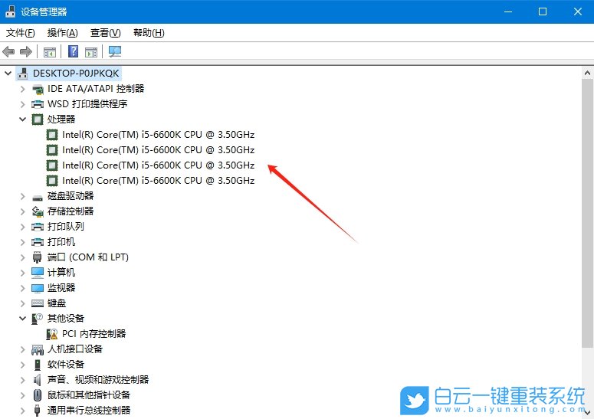Expand the 计算机 category
594x419 pixels.
coord(22,273)
